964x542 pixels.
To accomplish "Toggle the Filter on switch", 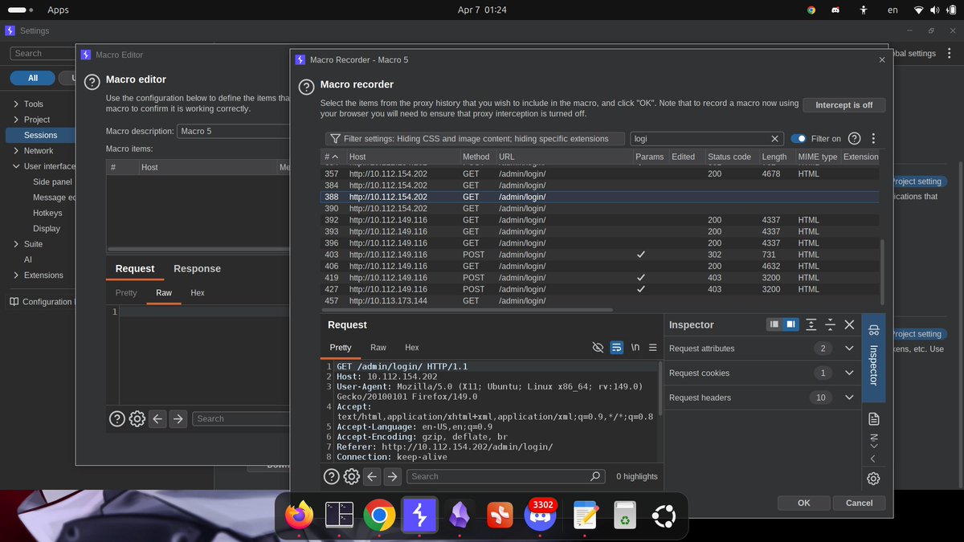I will point(798,139).
